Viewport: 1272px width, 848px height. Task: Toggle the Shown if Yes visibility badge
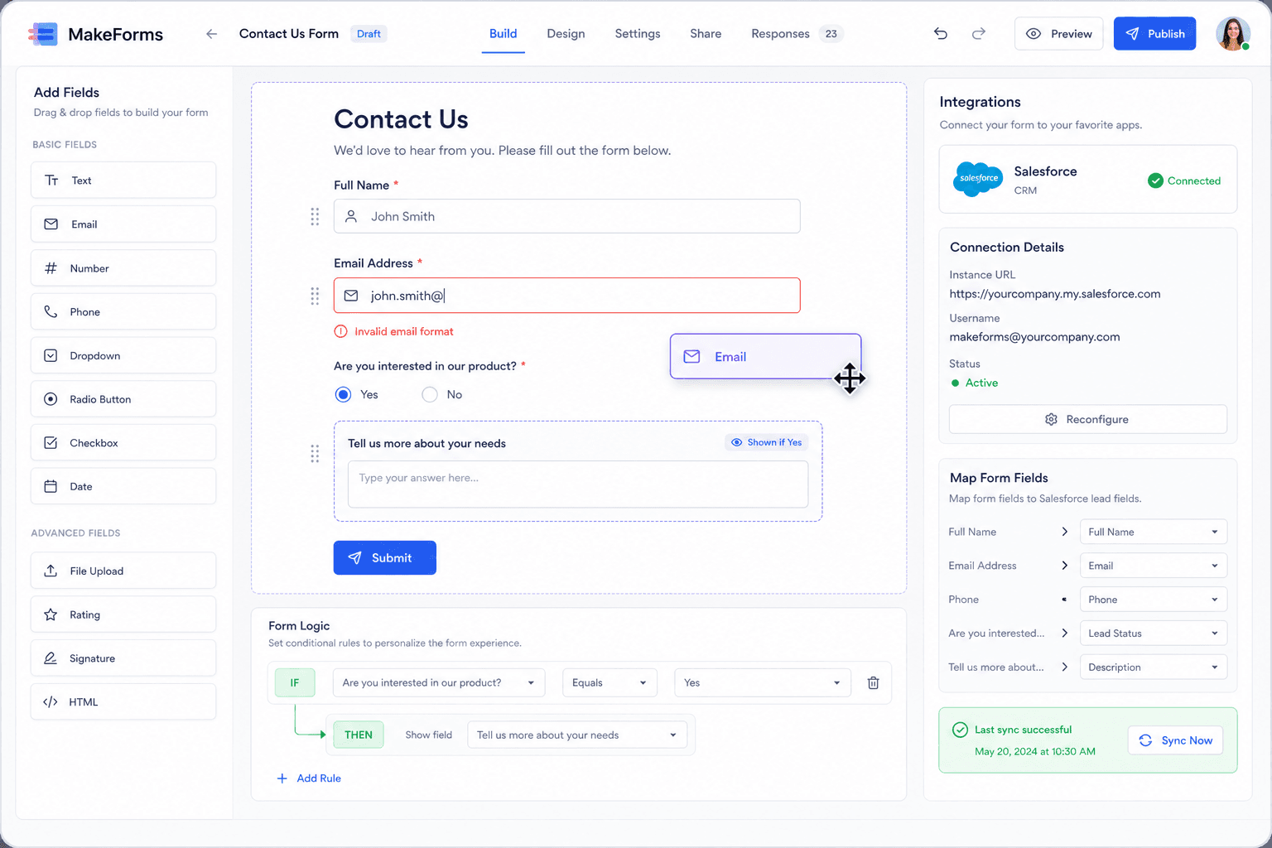pos(766,442)
